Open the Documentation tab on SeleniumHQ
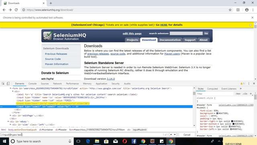The height and width of the screenshot is (145, 257). [170, 40]
